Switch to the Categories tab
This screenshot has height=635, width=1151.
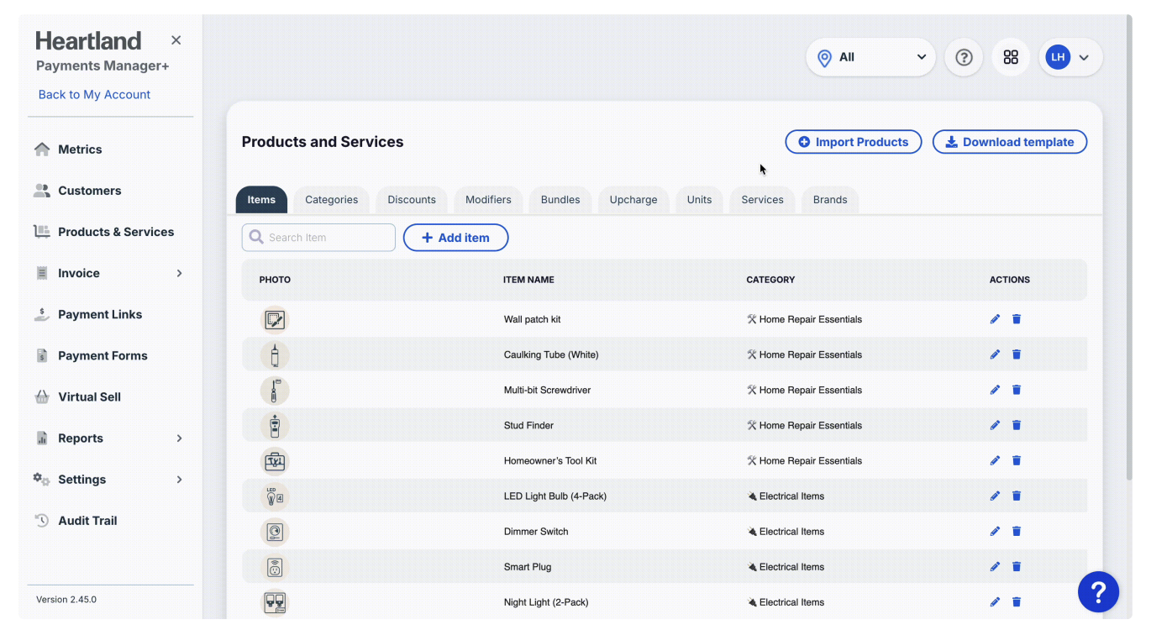[x=331, y=200]
